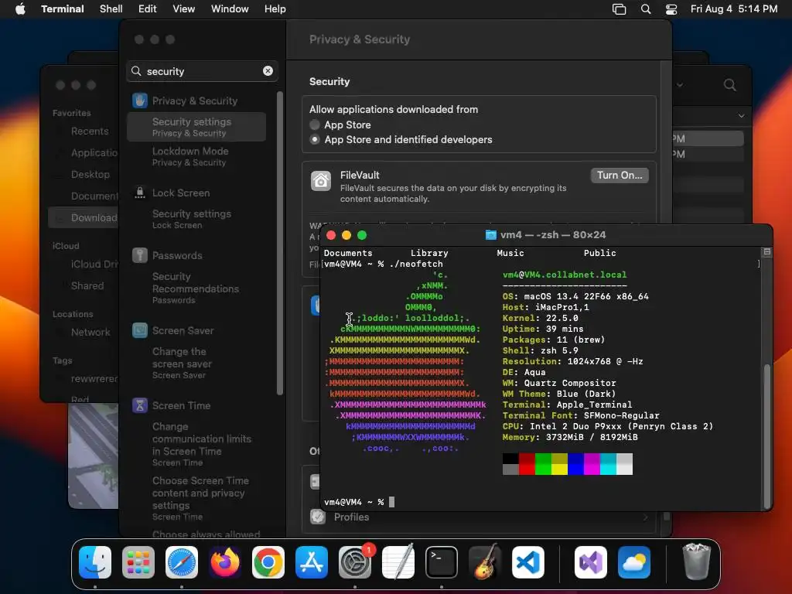
Task: Click the Terminal title folder proxy icon
Action: (490, 235)
